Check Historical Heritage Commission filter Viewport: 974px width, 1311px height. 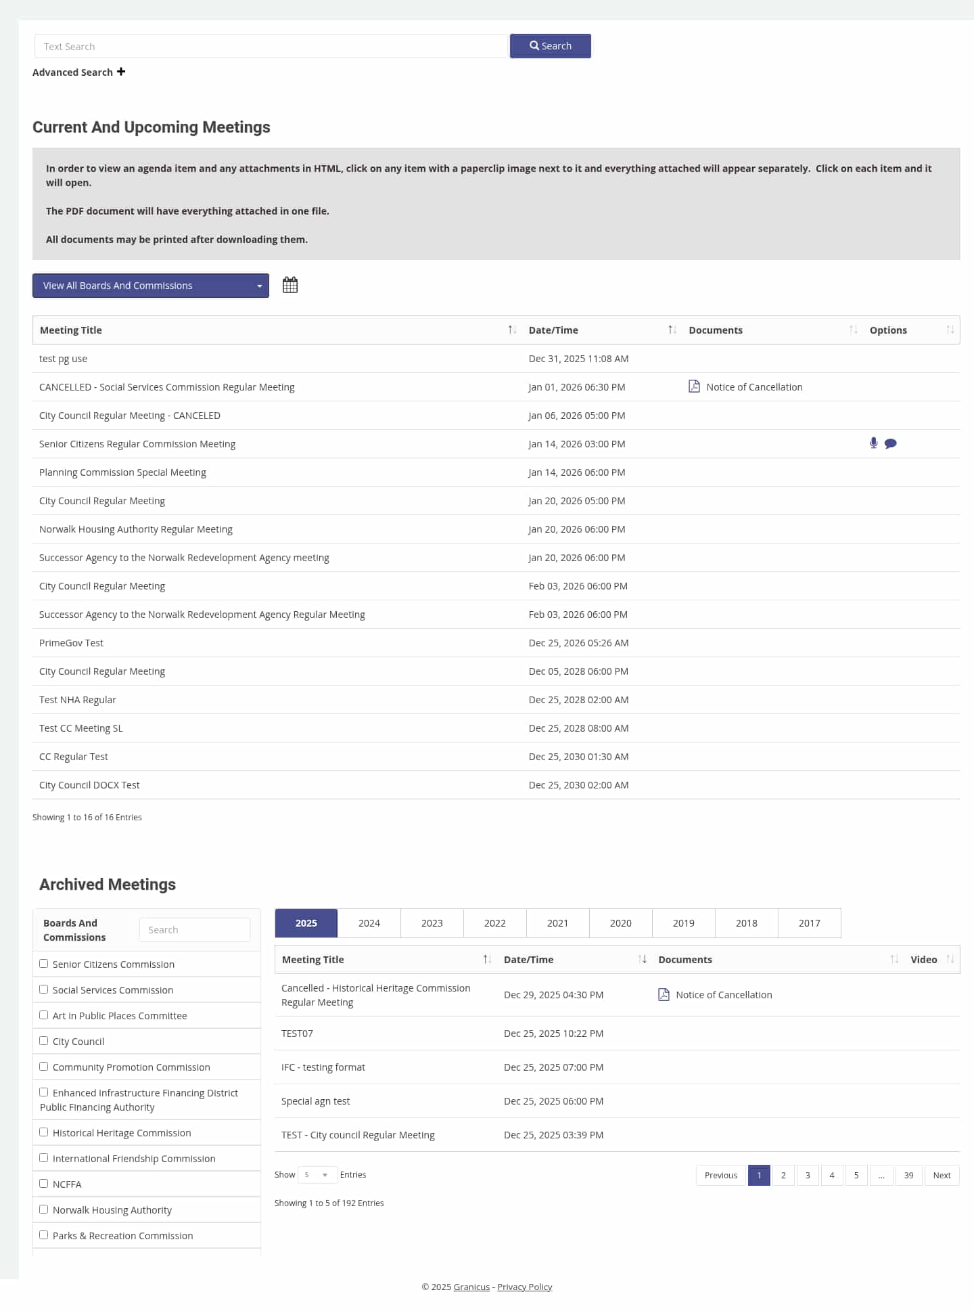44,1132
